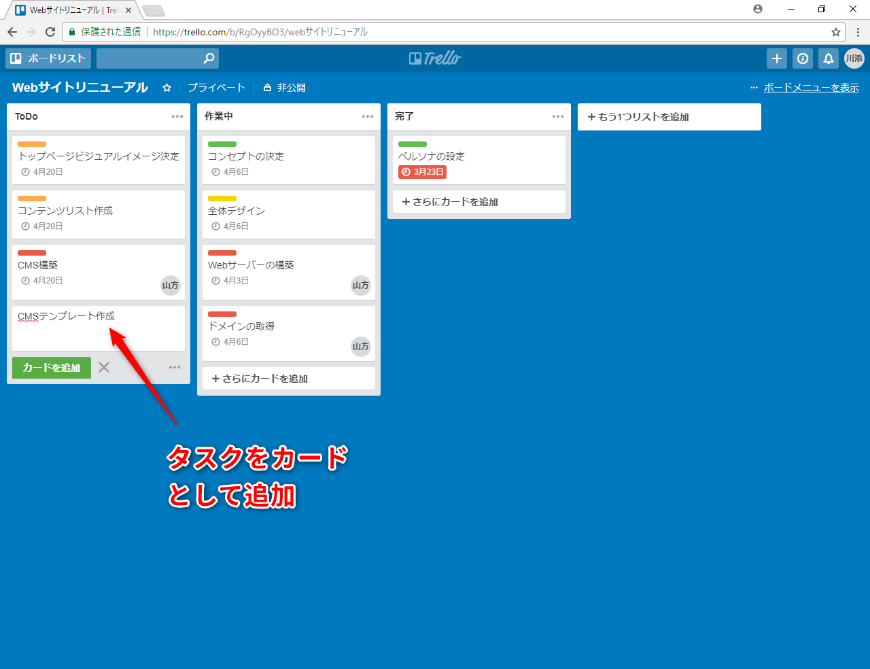Add another card to 作業中 list

pyautogui.click(x=289, y=379)
